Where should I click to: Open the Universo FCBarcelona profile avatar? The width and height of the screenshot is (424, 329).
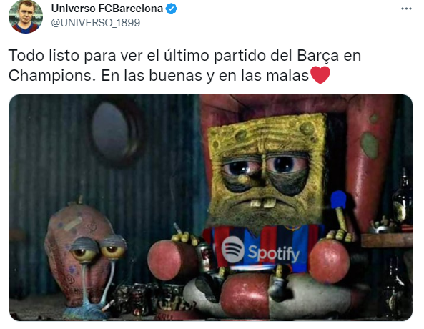point(26,16)
